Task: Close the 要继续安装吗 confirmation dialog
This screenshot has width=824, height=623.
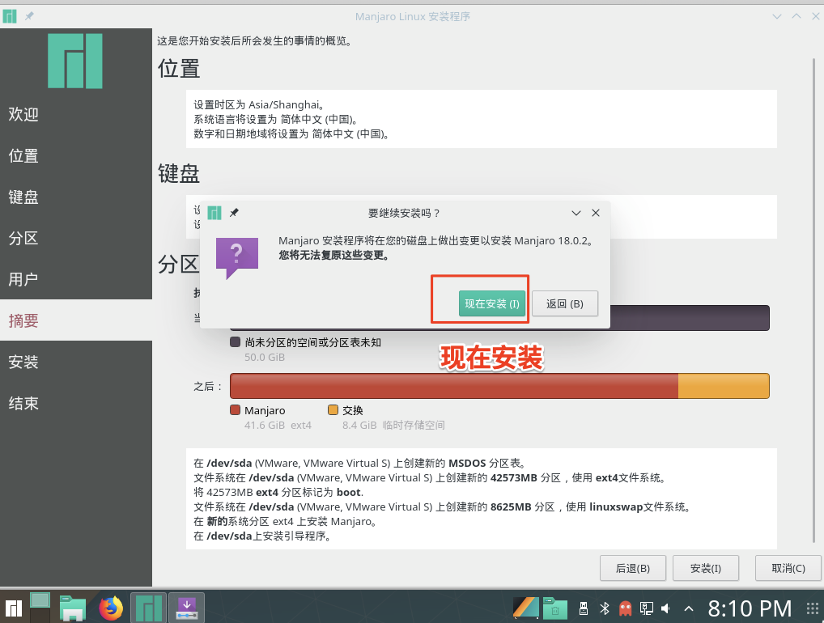Action: pyautogui.click(x=596, y=213)
